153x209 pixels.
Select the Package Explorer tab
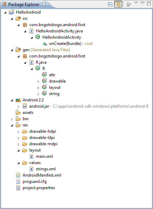pyautogui.click(x=24, y=5)
